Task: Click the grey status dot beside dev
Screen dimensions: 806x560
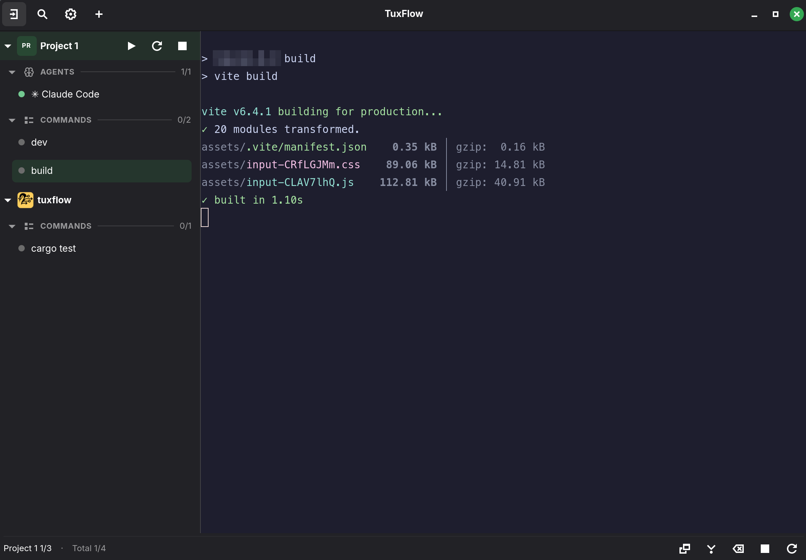Action: click(22, 142)
